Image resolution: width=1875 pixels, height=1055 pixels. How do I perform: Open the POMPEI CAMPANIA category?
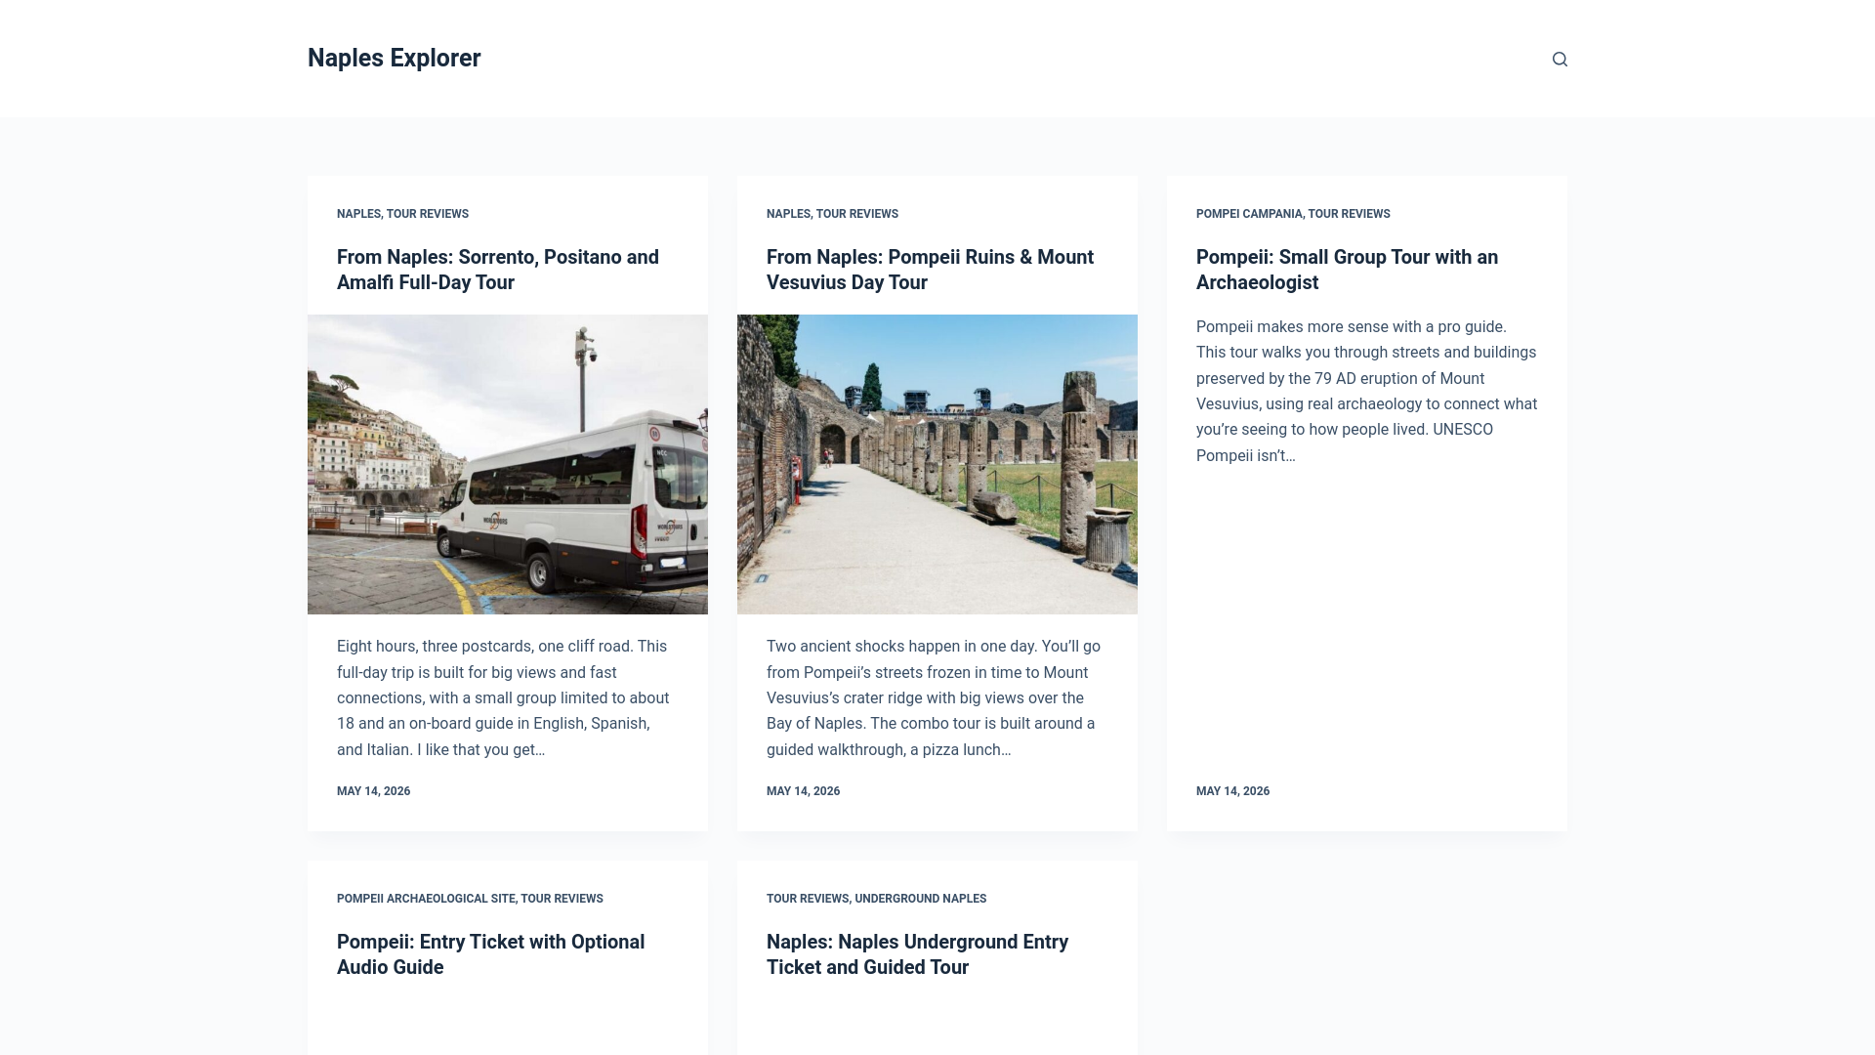(1249, 214)
